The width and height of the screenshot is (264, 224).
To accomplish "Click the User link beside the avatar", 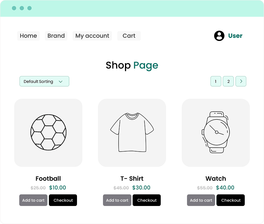I will 235,36.
